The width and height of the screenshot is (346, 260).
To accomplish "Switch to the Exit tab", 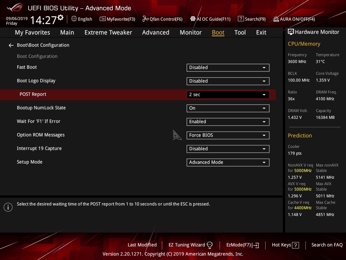I will click(261, 32).
